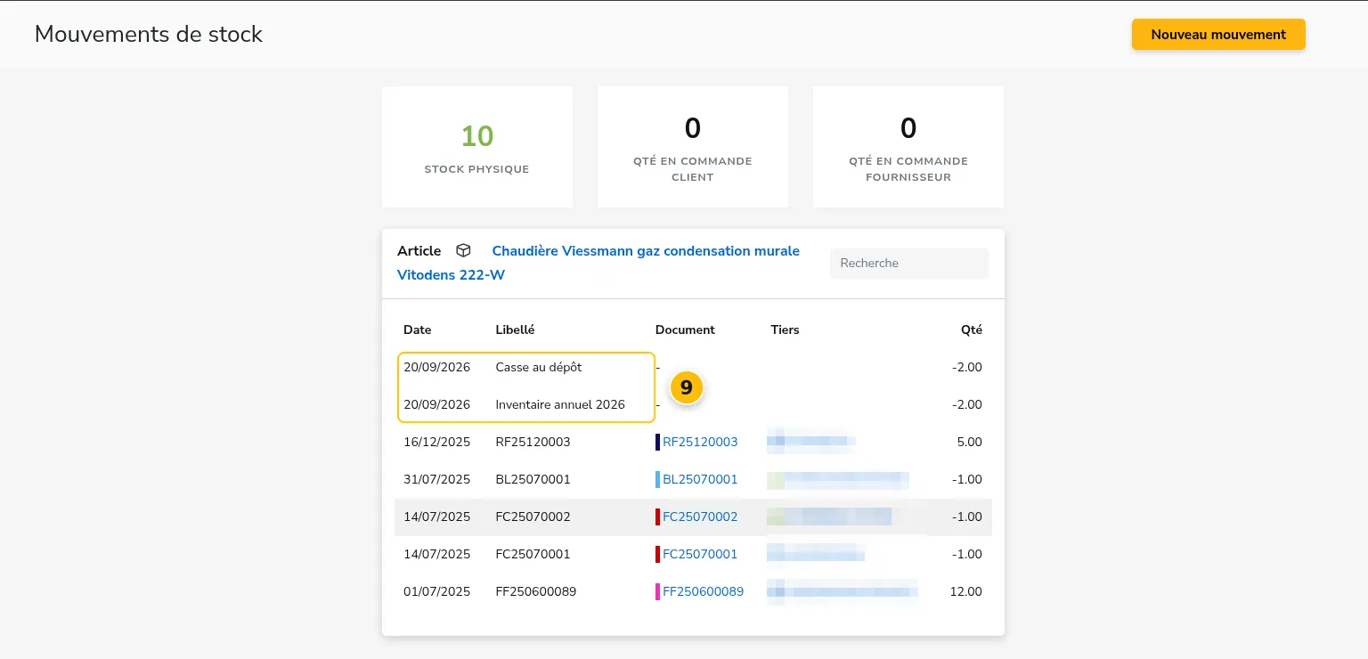Open document link FF250600089
Viewport: 1368px width, 659px height.
[x=703, y=591]
